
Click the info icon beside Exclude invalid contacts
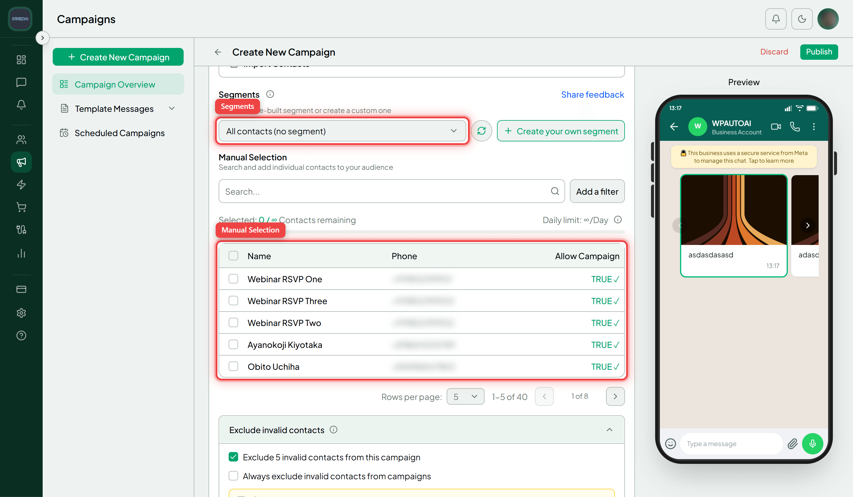point(333,430)
